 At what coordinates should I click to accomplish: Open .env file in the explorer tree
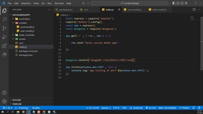point(21,43)
